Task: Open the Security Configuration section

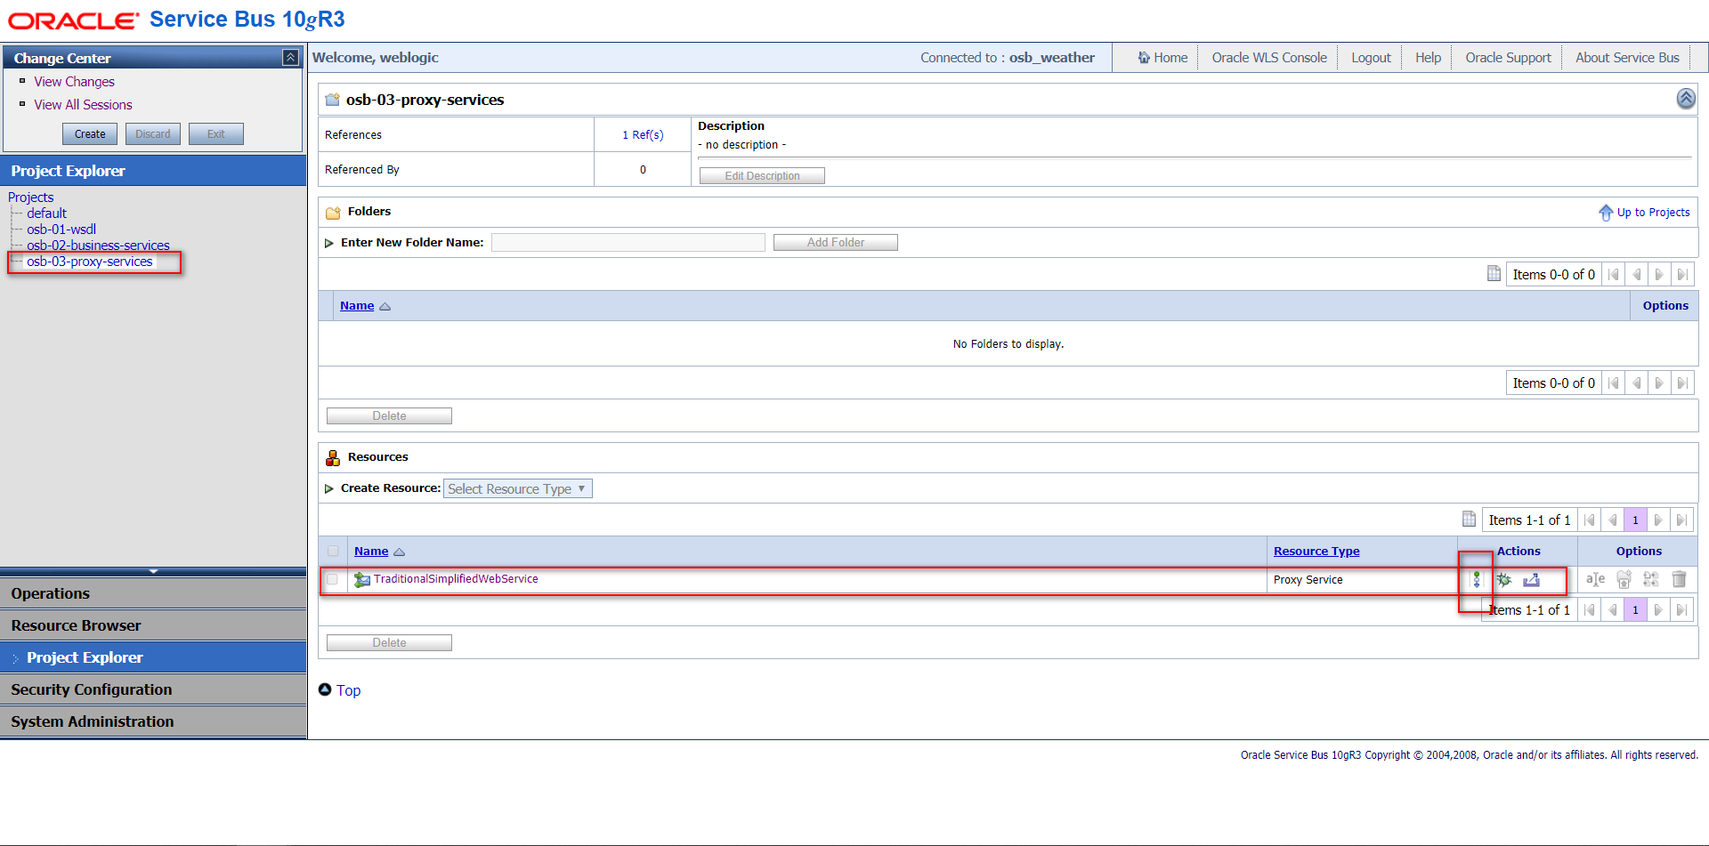Action: point(153,689)
